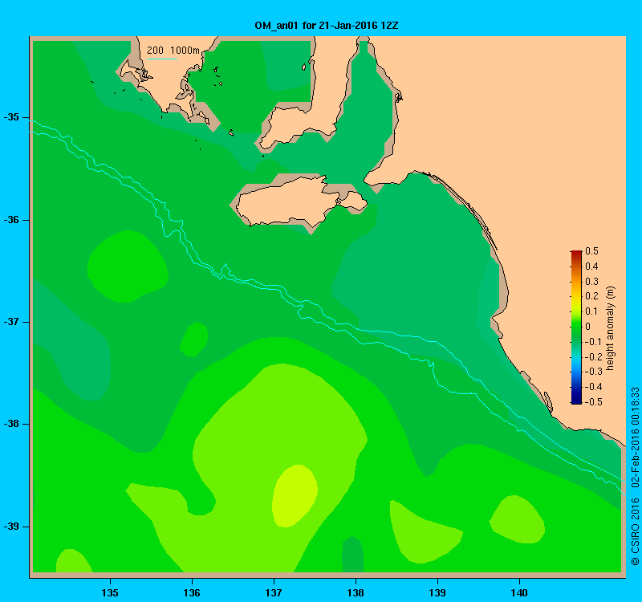Click the -0.2 value on the colorbar
This screenshot has width=642, height=602.
tap(592, 356)
